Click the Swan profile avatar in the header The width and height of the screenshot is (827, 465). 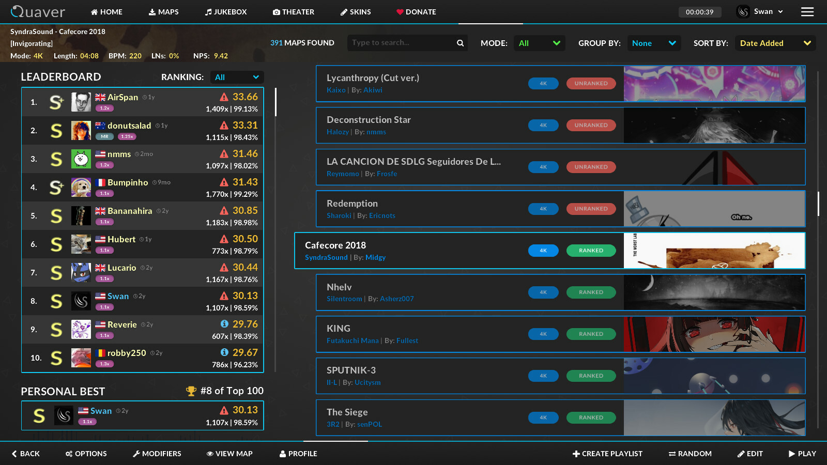tap(743, 11)
